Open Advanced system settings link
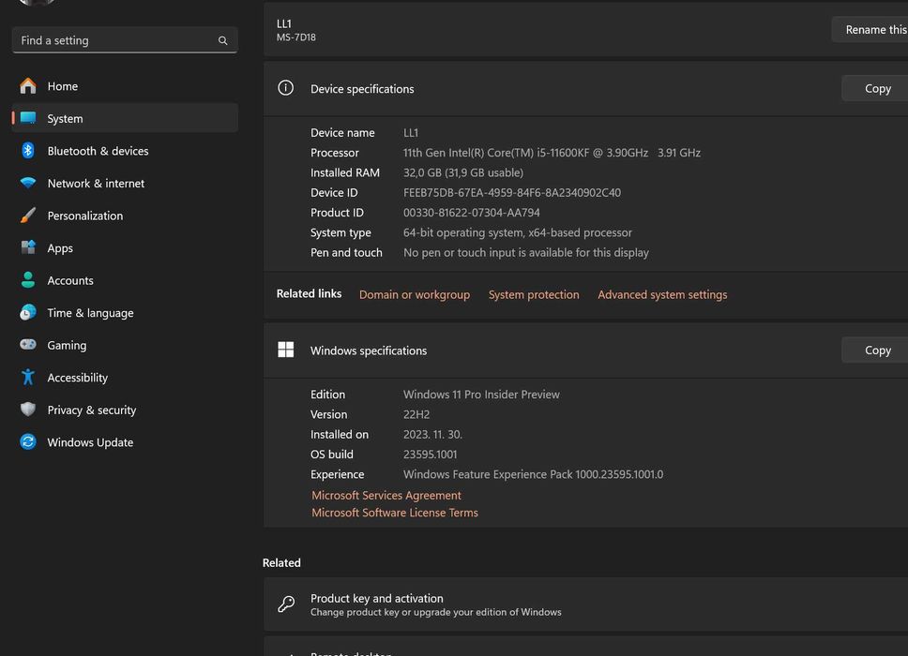This screenshot has height=656, width=908. (x=662, y=294)
